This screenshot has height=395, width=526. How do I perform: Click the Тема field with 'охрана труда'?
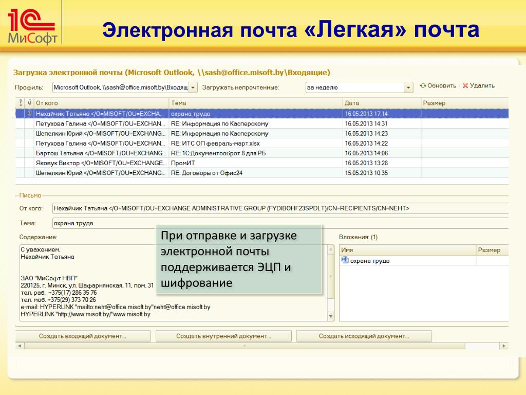pyautogui.click(x=280, y=223)
